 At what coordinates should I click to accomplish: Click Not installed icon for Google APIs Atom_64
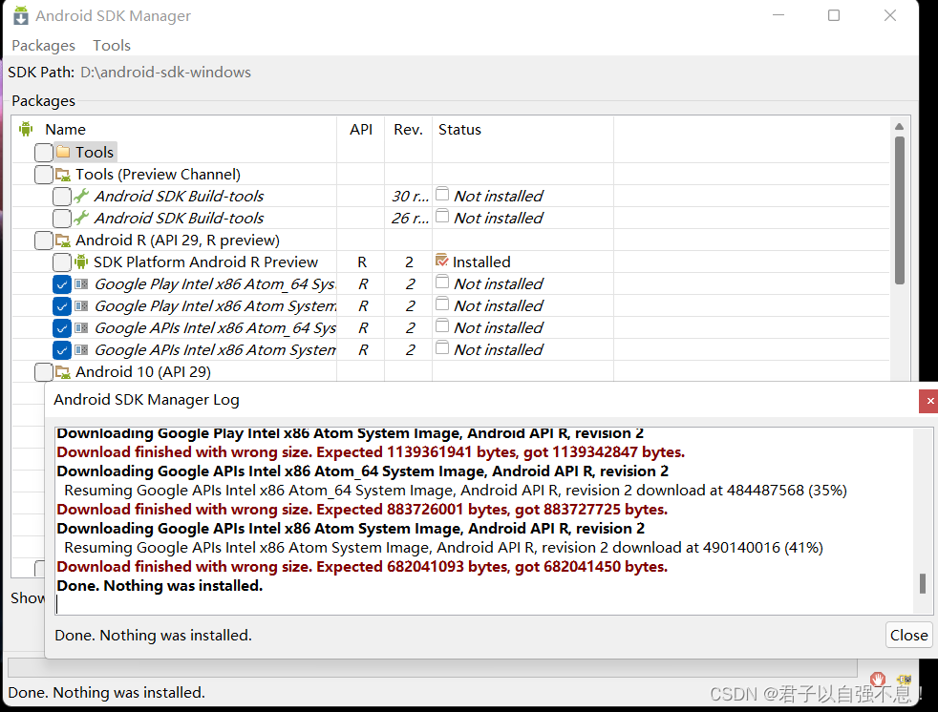point(442,325)
